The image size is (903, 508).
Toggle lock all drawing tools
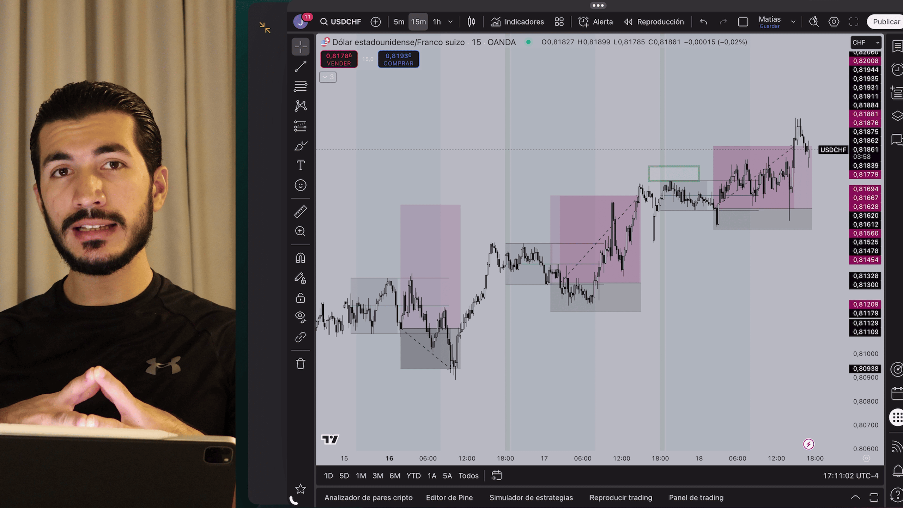300,298
